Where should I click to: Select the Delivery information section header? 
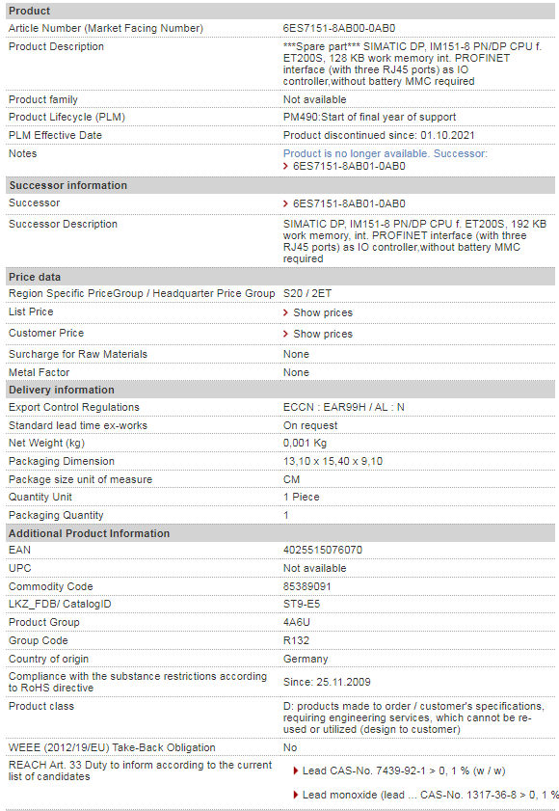pyautogui.click(x=280, y=390)
